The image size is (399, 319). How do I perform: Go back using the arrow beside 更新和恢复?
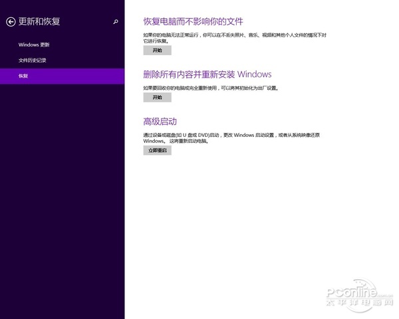pos(11,22)
